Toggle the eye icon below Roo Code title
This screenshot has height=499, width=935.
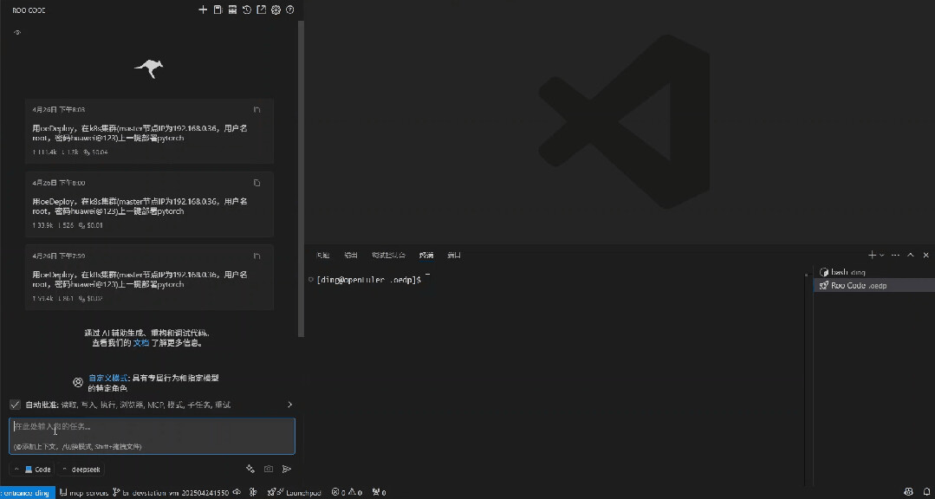17,33
